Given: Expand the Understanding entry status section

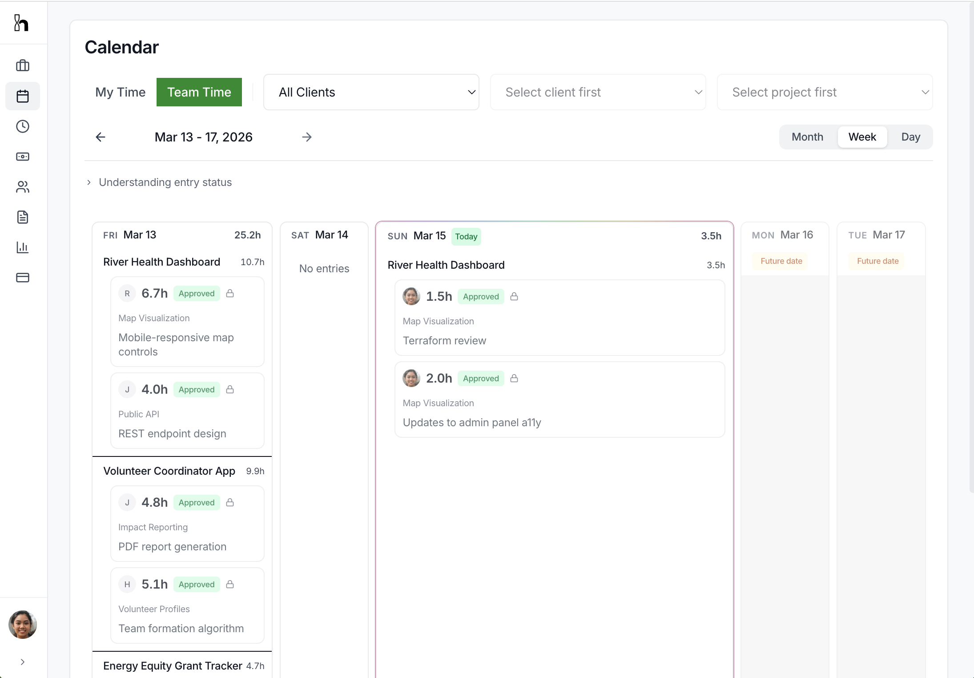Looking at the screenshot, I should (x=165, y=182).
